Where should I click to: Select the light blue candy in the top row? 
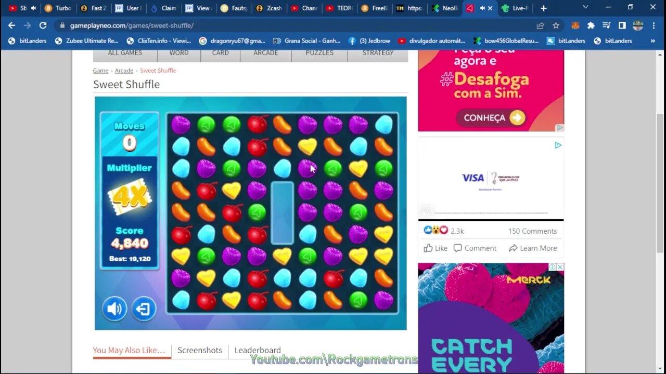pos(384,125)
